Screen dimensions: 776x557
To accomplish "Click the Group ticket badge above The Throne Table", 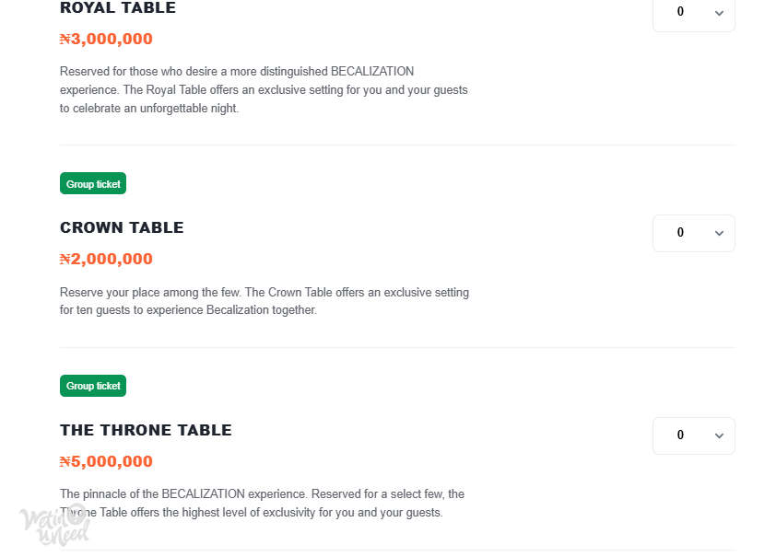I will click(93, 386).
